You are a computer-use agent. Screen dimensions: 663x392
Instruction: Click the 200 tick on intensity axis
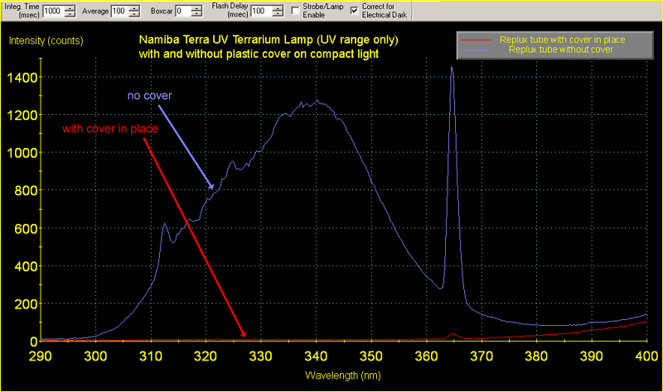[x=27, y=304]
